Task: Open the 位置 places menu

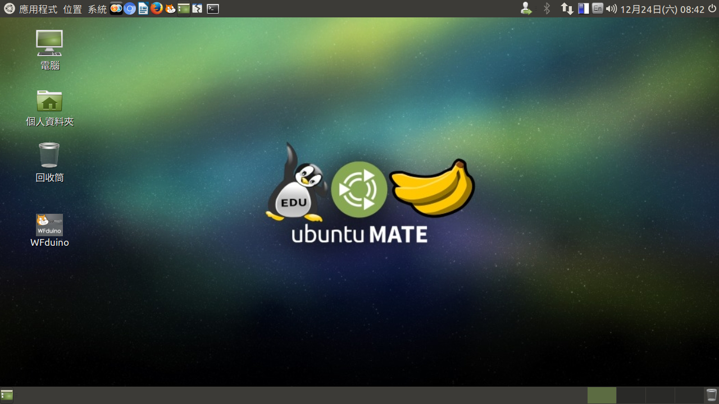Action: (72, 9)
